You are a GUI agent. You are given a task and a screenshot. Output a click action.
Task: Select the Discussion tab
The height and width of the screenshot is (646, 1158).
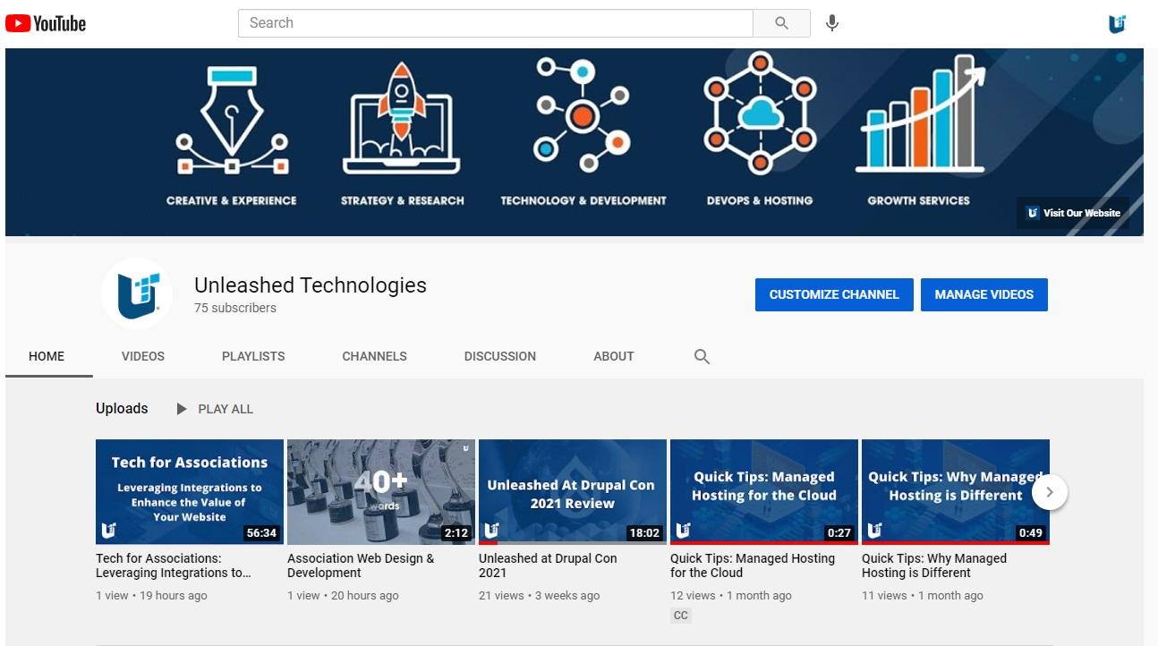pos(500,356)
